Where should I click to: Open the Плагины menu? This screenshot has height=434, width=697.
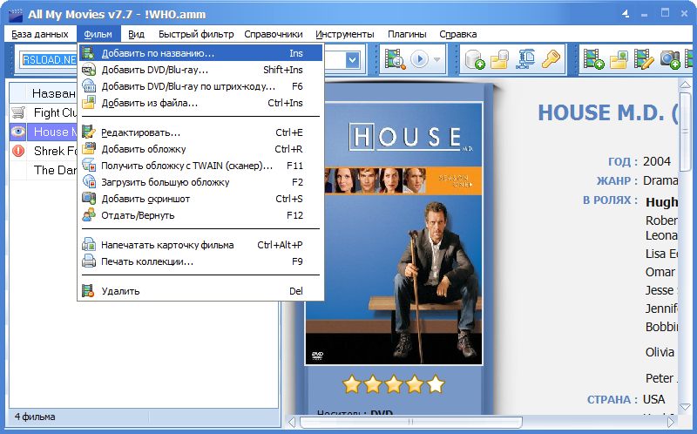click(x=407, y=34)
